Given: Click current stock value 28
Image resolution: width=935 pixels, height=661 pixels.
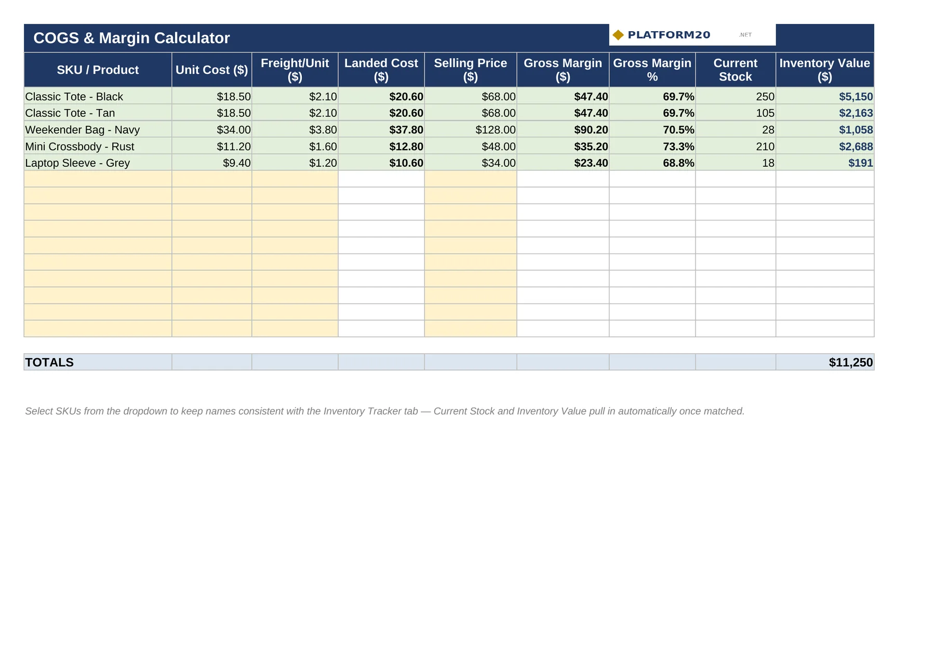Looking at the screenshot, I should pyautogui.click(x=736, y=129).
